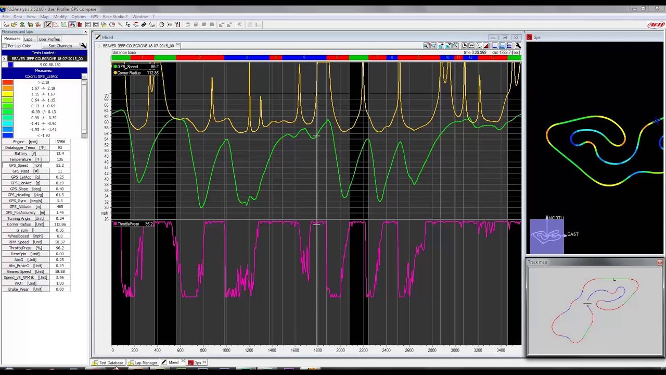The image size is (666, 375).
Task: Open the Test Database bottom tab
Action: point(108,362)
